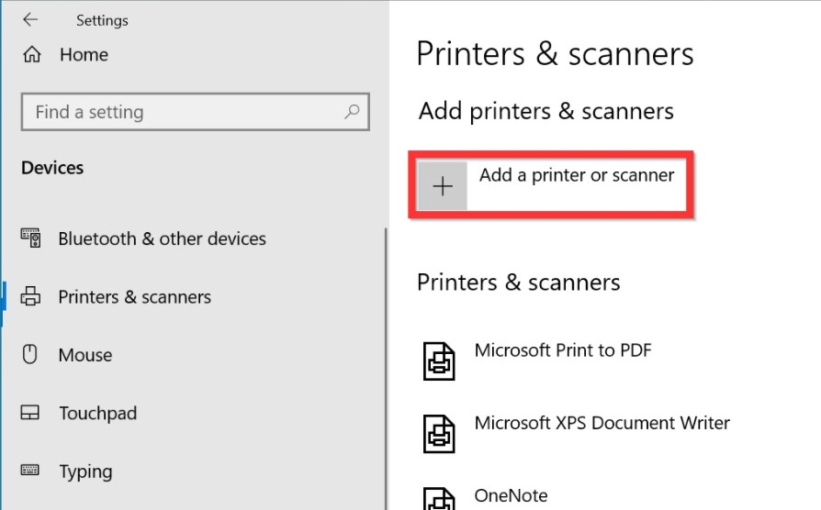821x510 pixels.
Task: Click the Mouse icon in the sidebar
Action: coord(30,355)
